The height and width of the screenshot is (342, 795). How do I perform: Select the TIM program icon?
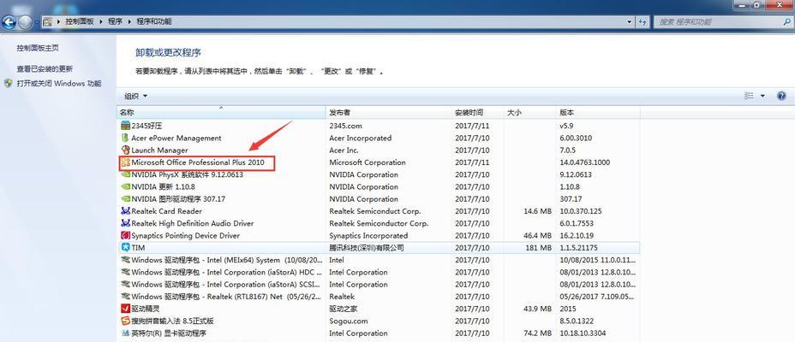coord(125,247)
